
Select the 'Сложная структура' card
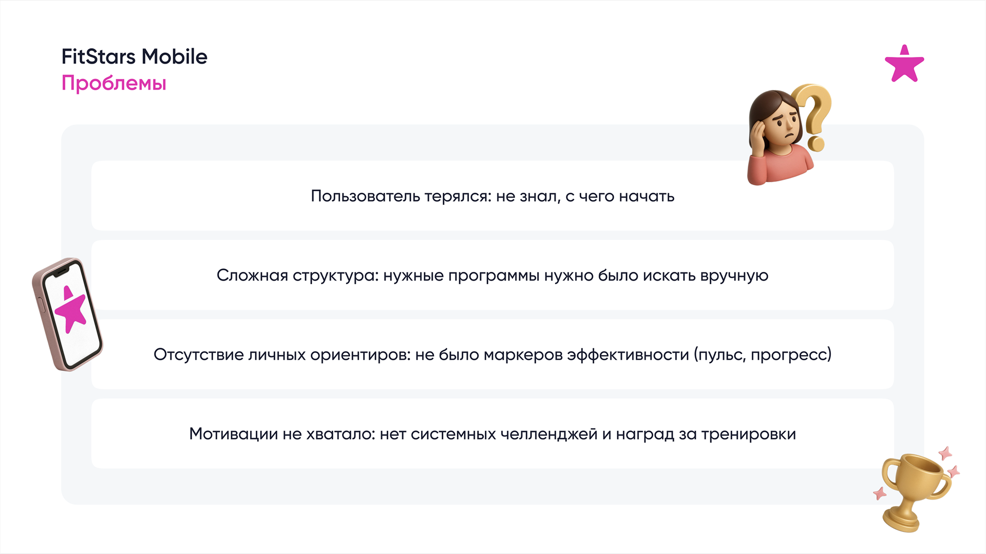click(x=492, y=275)
